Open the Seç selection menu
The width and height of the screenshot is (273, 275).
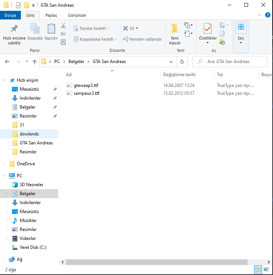[241, 37]
